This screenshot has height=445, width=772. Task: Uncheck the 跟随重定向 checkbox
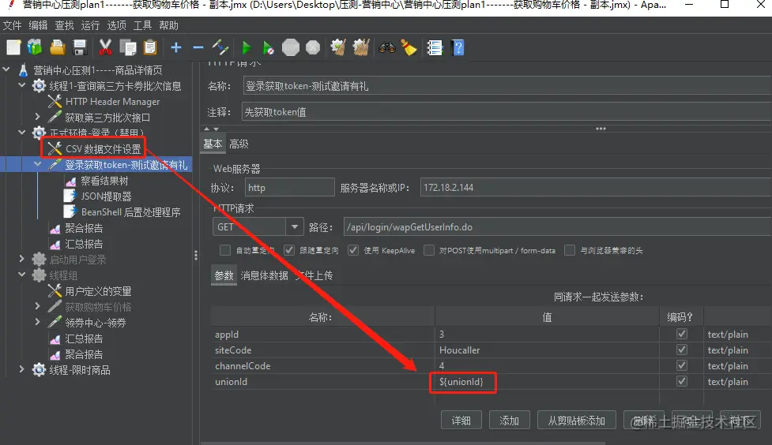pyautogui.click(x=289, y=250)
